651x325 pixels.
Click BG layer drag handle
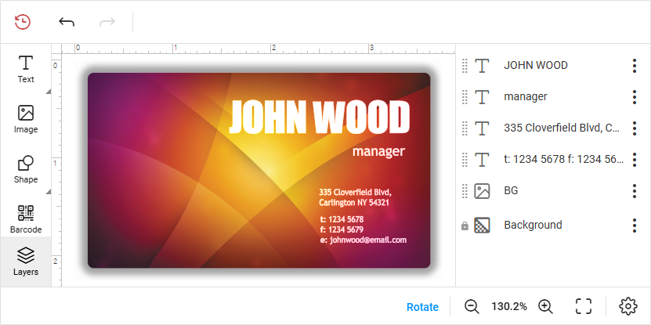tap(465, 191)
